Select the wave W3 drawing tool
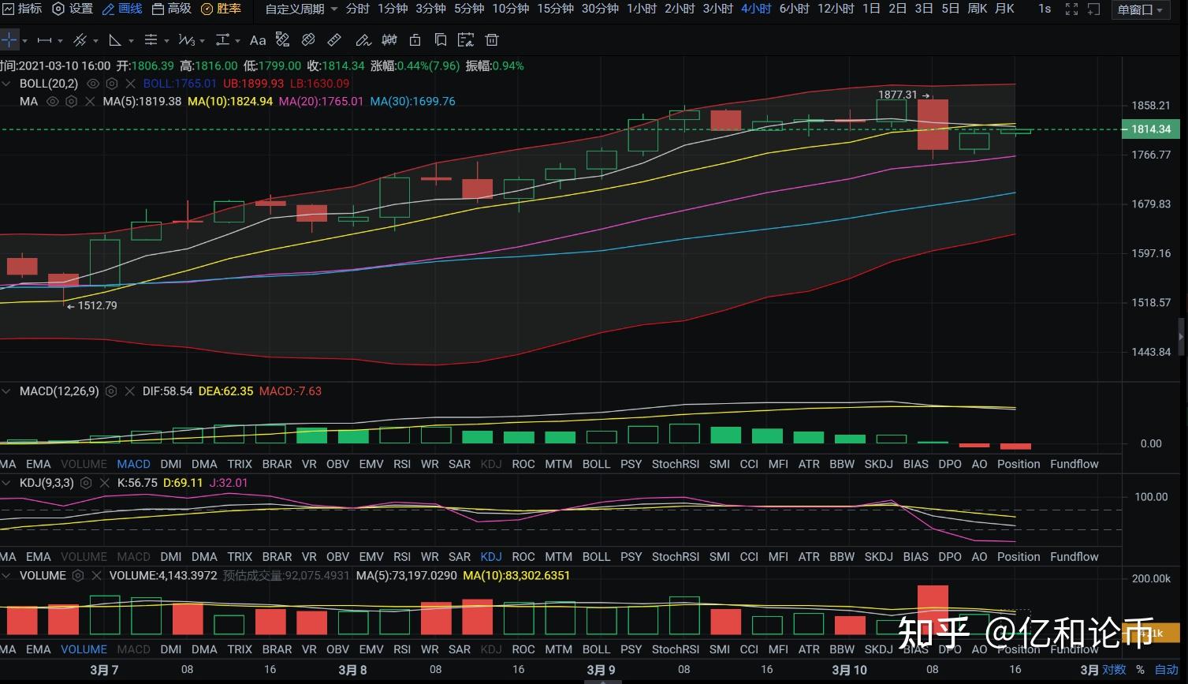 point(186,39)
